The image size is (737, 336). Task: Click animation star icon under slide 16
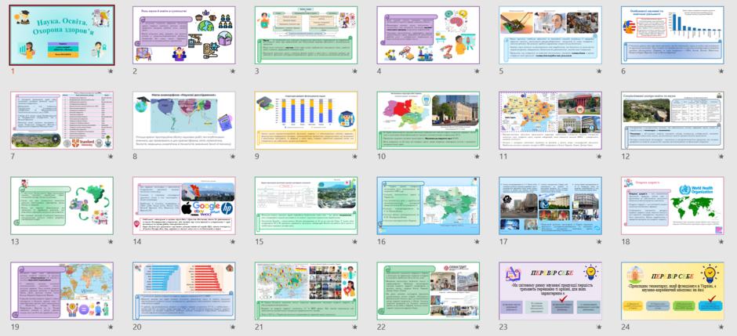(477, 242)
